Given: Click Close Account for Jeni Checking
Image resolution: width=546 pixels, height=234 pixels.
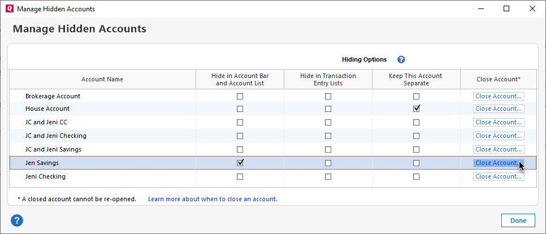Looking at the screenshot, I should 499,176.
